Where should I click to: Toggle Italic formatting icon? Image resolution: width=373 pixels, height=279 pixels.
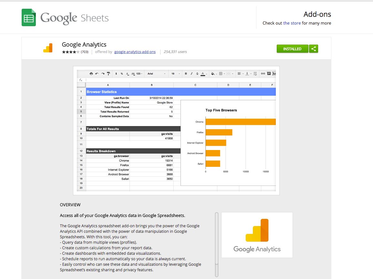coord(192,74)
